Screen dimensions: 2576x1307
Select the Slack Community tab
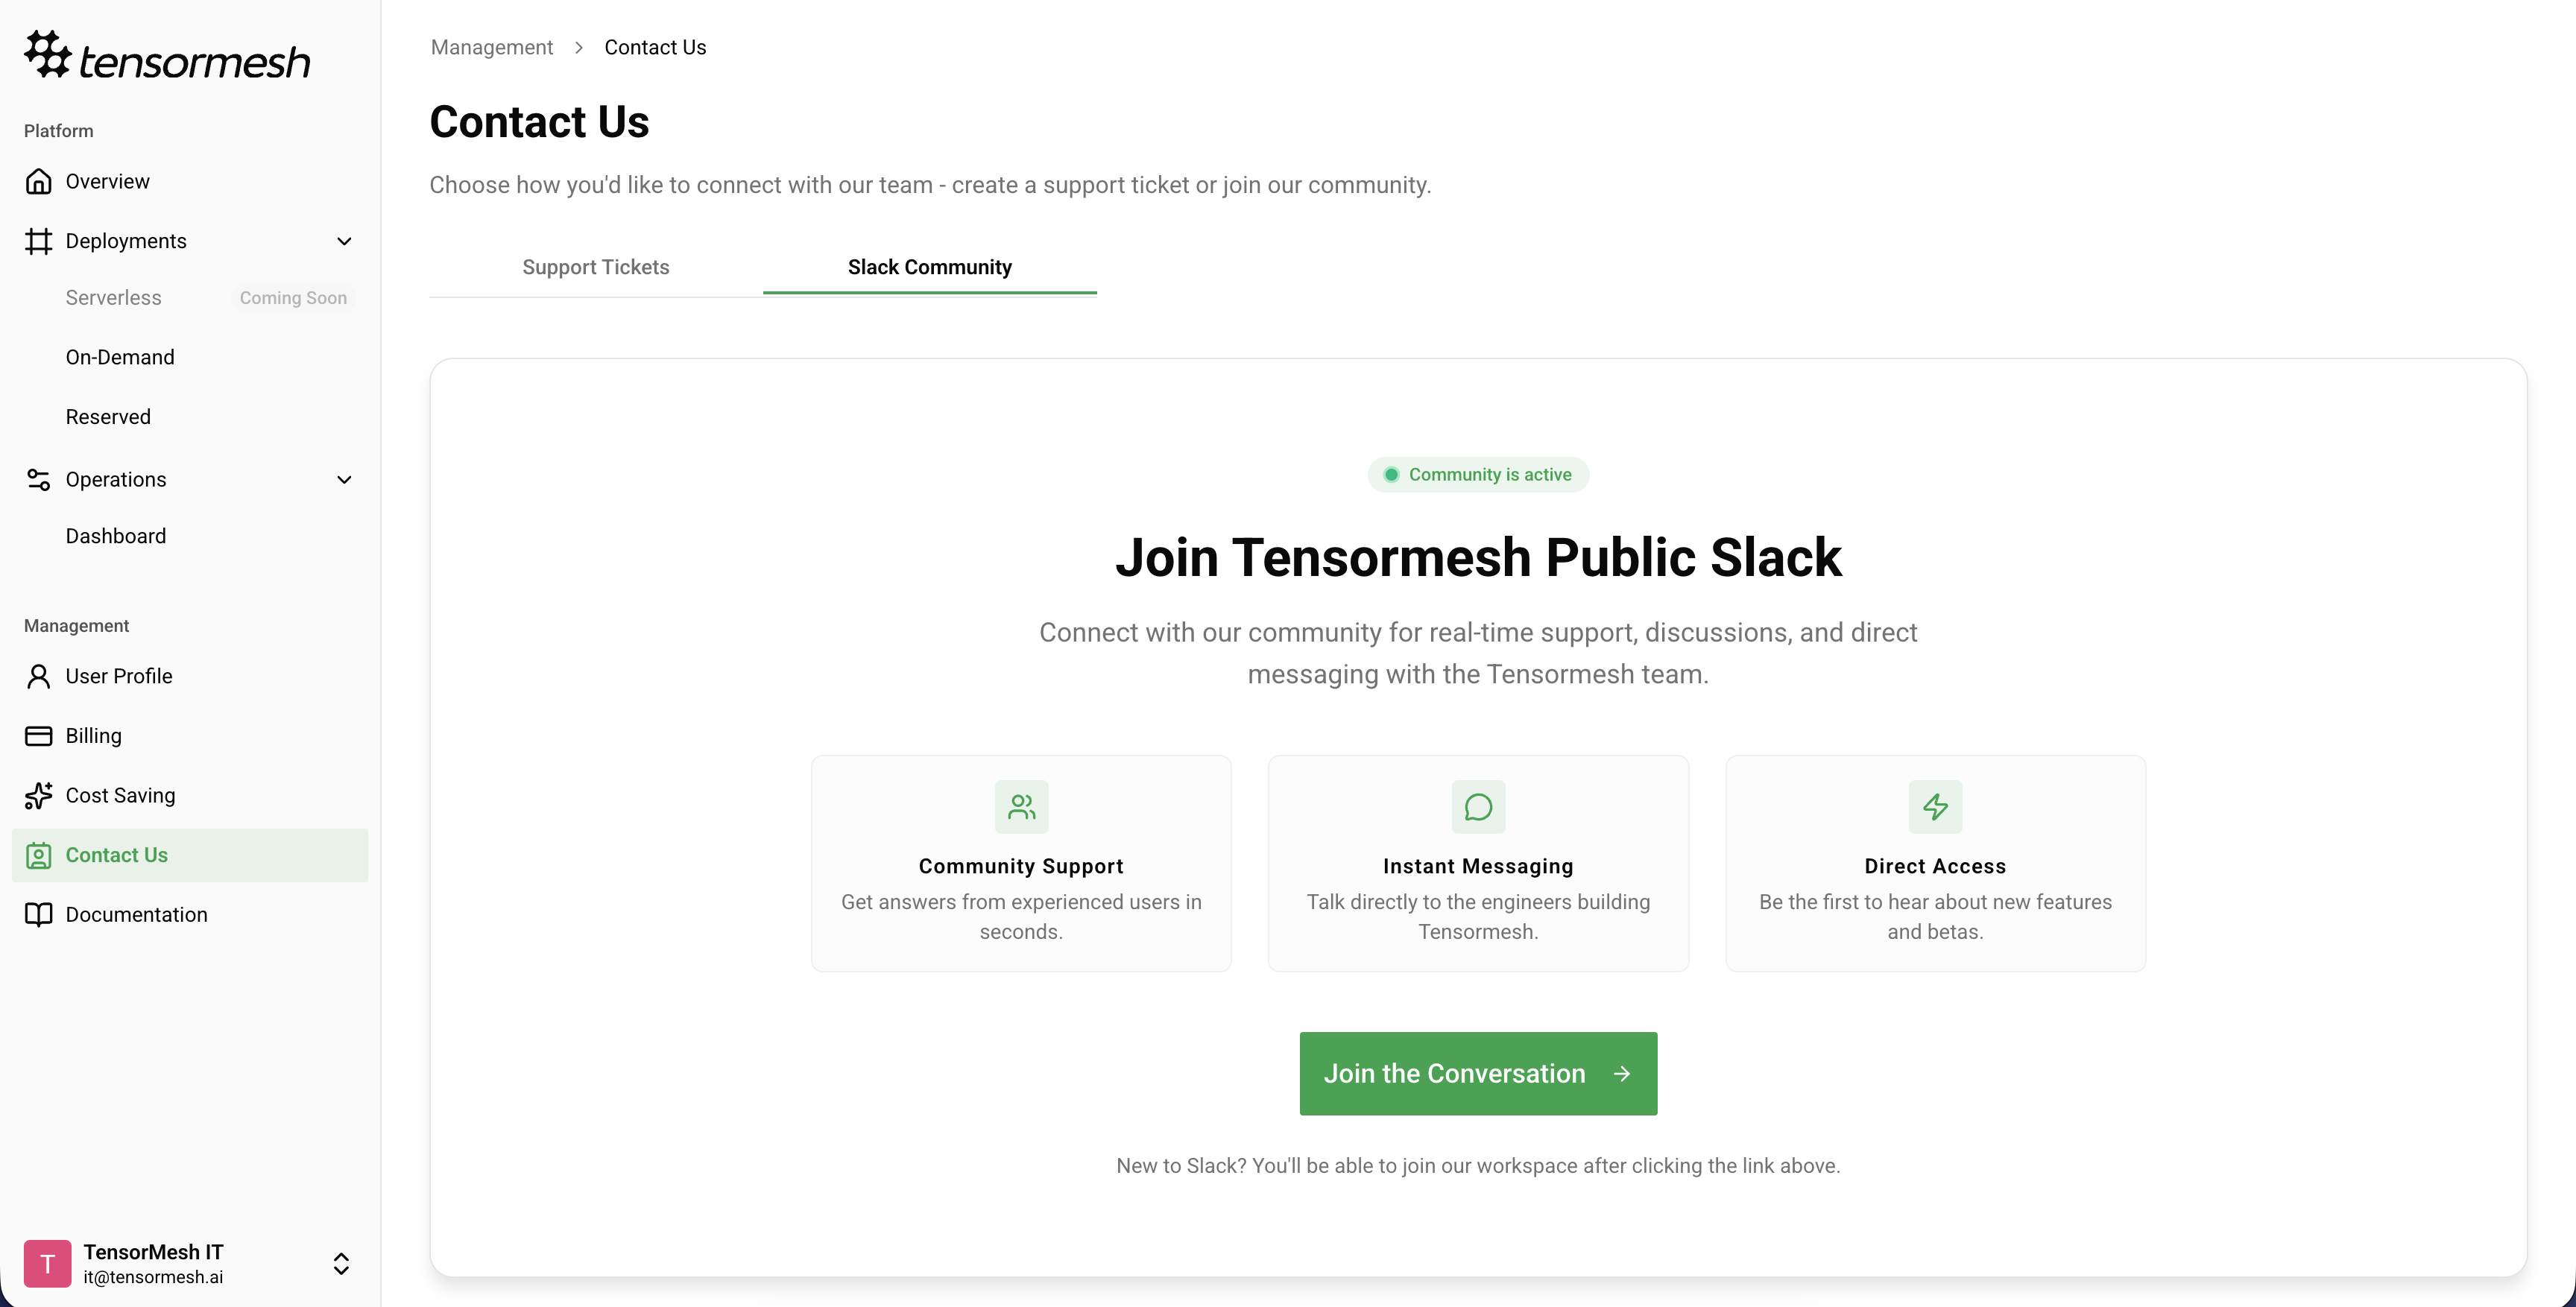click(929, 267)
